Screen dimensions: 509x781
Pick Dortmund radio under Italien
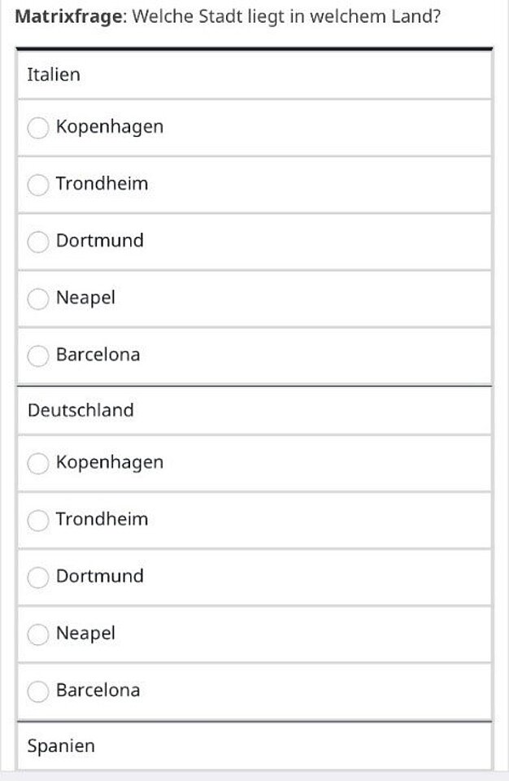(38, 242)
